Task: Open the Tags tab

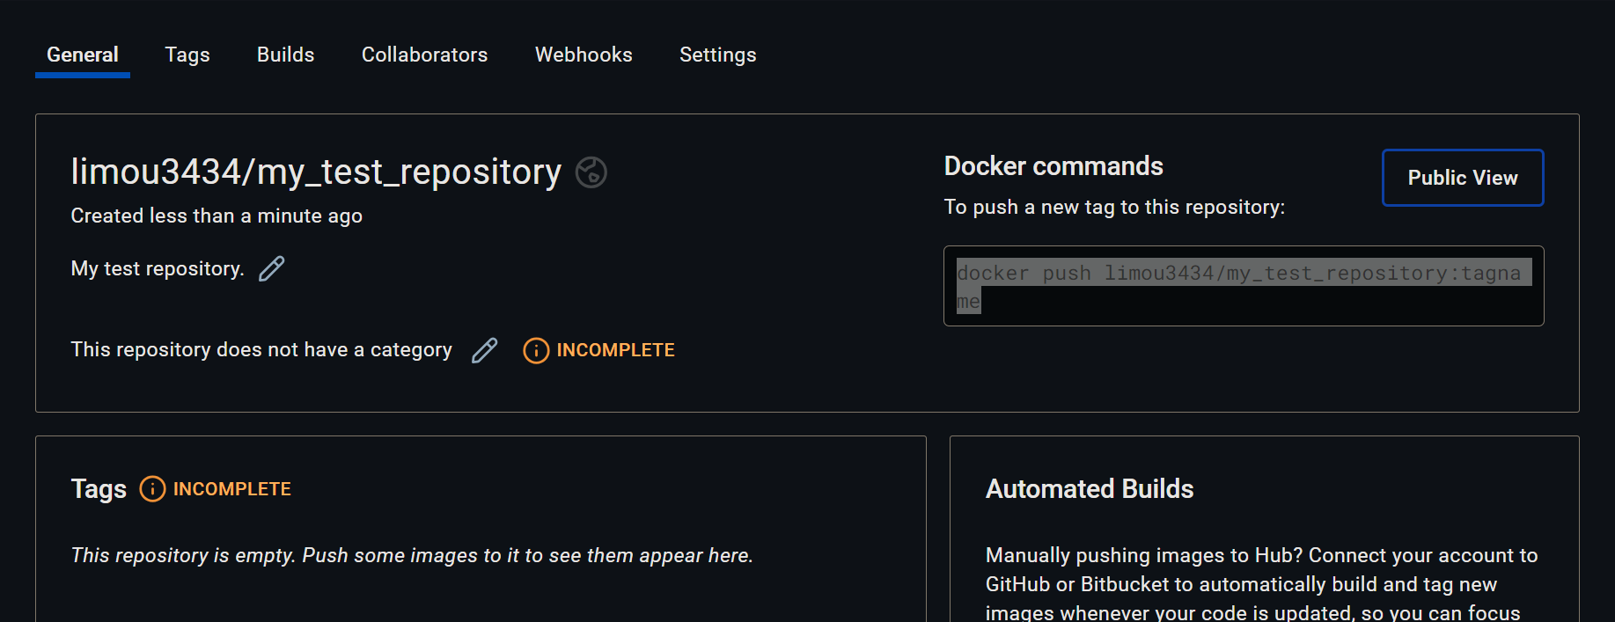Action: tap(187, 55)
